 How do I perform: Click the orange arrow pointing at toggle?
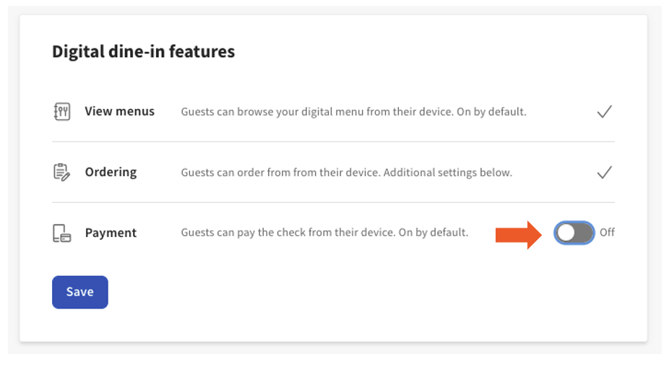coord(518,233)
